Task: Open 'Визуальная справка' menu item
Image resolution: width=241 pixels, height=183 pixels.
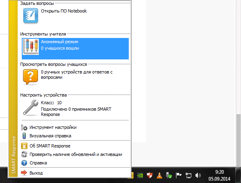Action: click(x=50, y=136)
